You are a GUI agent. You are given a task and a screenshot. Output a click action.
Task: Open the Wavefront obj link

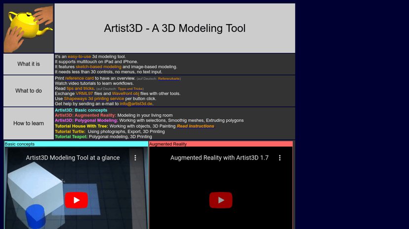[x=125, y=94]
